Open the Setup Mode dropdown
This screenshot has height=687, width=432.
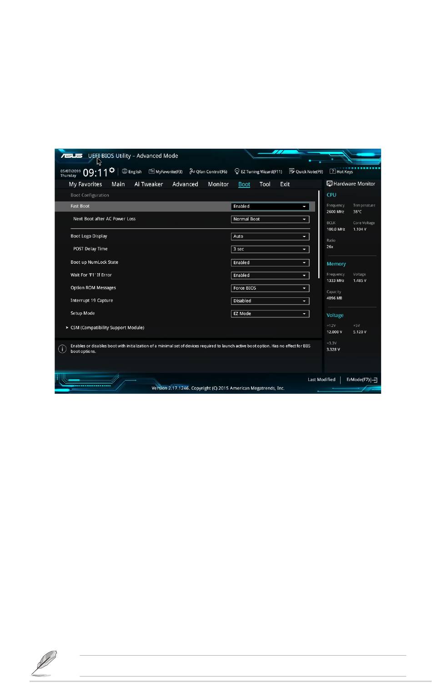270,314
